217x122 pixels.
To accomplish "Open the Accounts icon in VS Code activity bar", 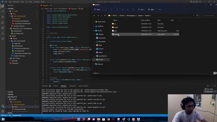I will click(x=3, y=106).
